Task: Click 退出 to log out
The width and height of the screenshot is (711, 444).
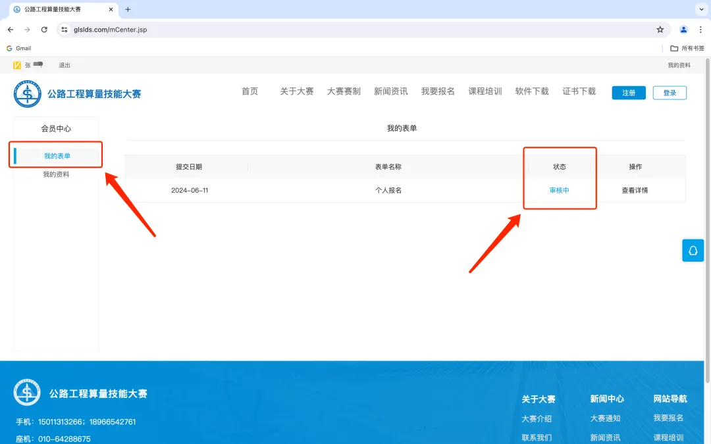Action: (64, 65)
